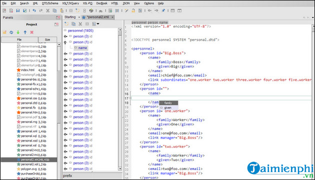Click the Project file list vertical scrollbar
The height and width of the screenshot is (180, 315).
click(58, 111)
